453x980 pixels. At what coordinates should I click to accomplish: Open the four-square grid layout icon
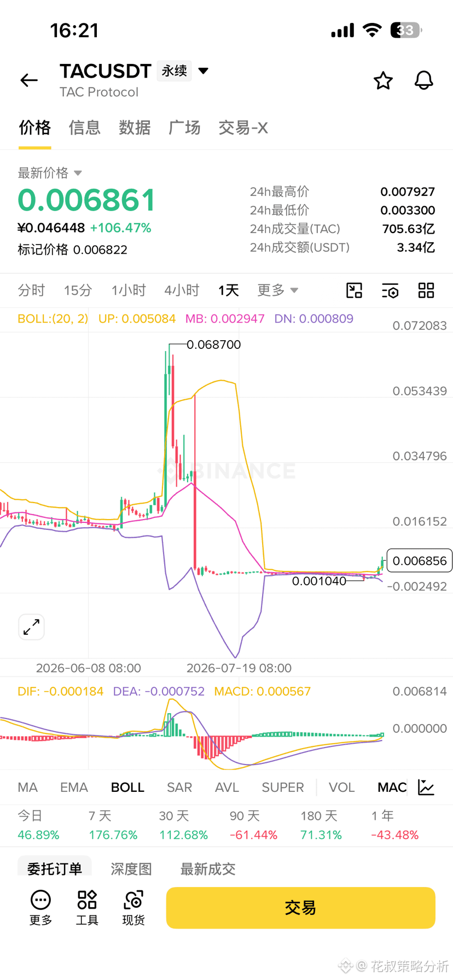tap(426, 290)
